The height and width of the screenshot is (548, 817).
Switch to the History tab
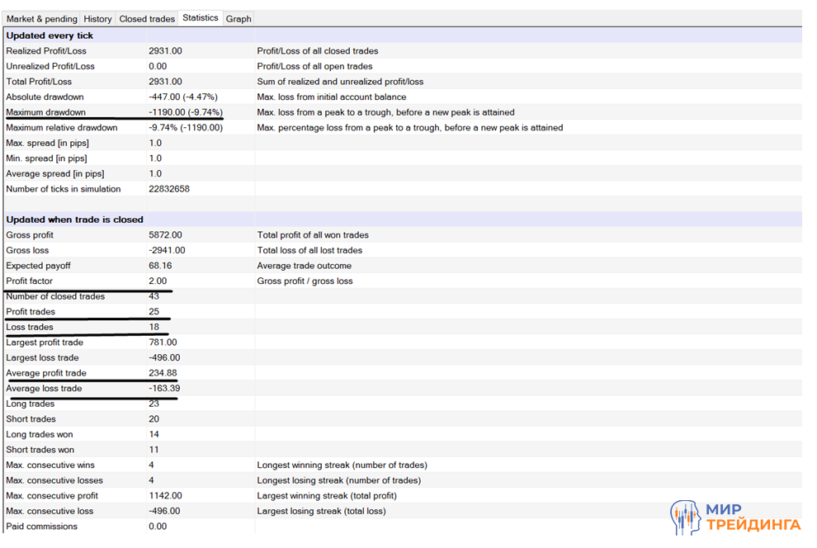coord(97,19)
